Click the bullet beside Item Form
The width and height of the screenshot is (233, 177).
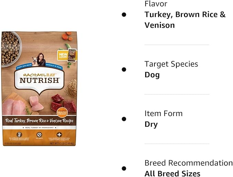click(x=124, y=119)
